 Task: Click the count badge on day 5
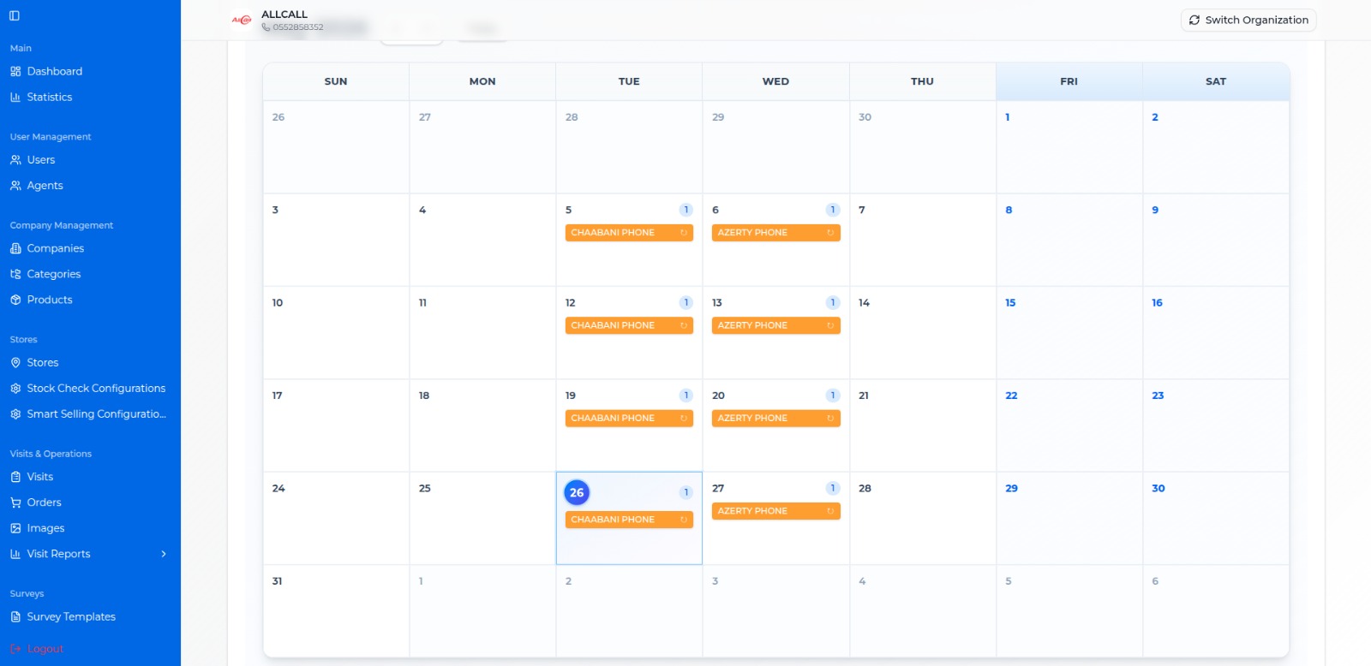tap(685, 210)
